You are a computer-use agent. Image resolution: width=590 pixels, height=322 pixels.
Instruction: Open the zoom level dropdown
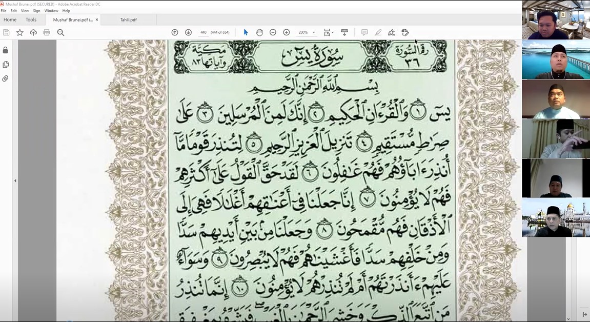(314, 32)
